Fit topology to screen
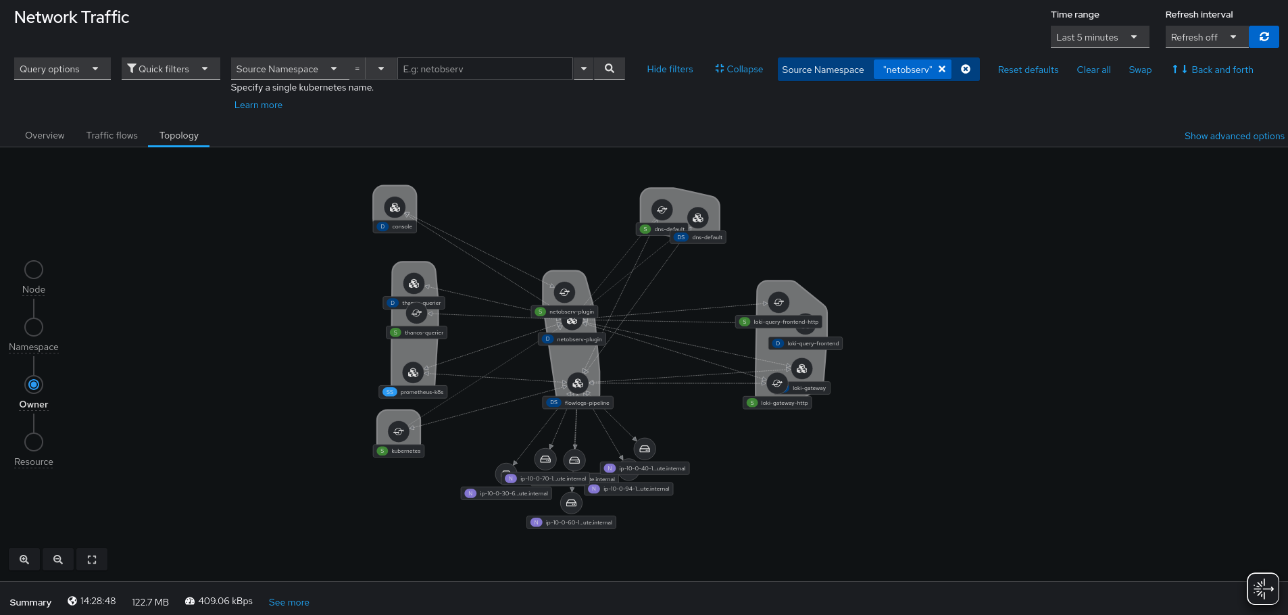Viewport: 1288px width, 615px height. pyautogui.click(x=92, y=560)
